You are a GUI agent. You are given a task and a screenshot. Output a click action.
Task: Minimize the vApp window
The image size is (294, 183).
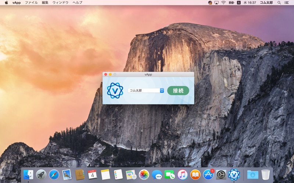110,74
